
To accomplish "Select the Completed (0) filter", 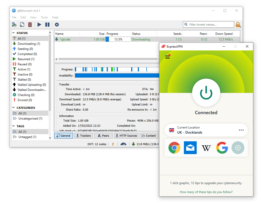I will click(30, 54).
